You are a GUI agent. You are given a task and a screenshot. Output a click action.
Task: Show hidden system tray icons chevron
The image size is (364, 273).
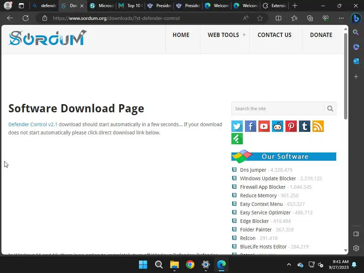[x=289, y=264]
